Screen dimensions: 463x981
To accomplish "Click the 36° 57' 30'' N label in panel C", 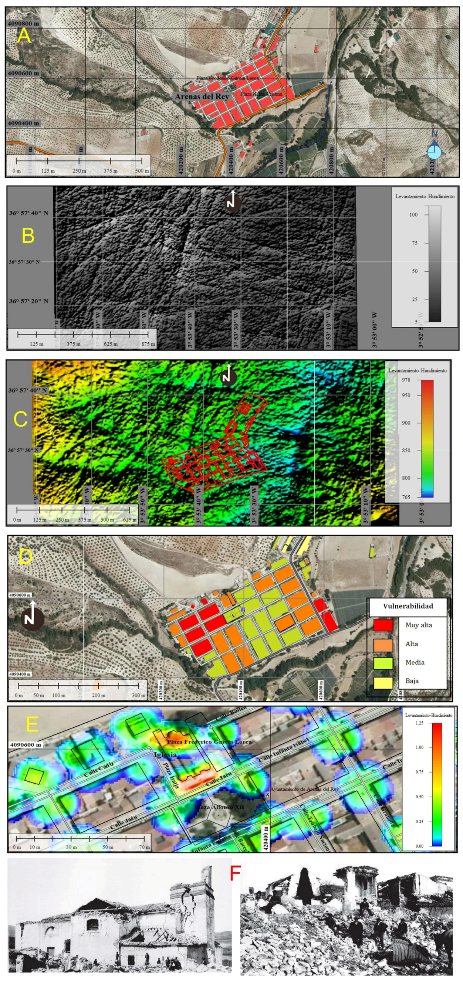I will 23,450.
